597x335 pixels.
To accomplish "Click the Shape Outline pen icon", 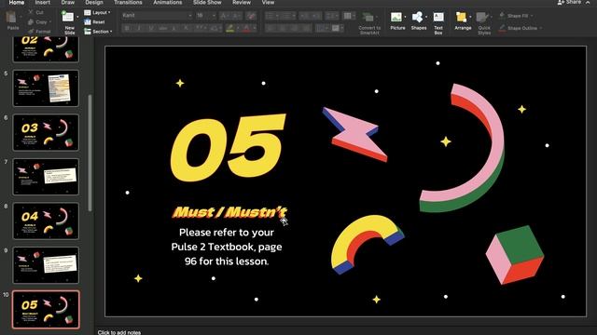I will [502, 28].
